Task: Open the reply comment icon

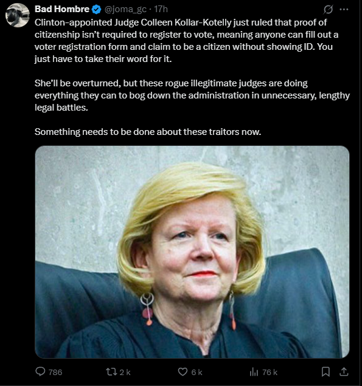Action: click(40, 371)
